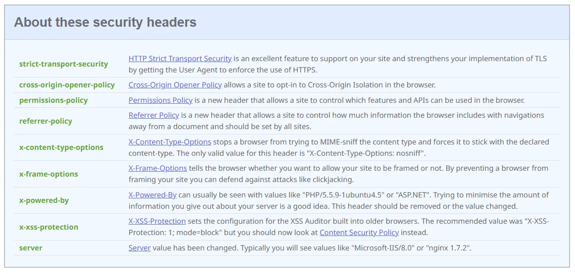
Task: Click the x-xss-protection green label
Action: click(x=49, y=227)
